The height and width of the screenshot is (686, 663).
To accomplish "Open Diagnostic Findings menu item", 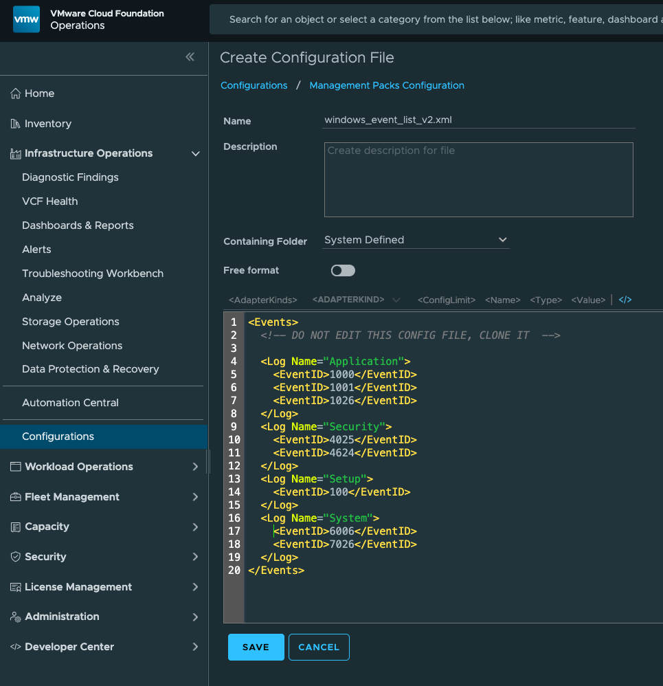I will [x=70, y=177].
